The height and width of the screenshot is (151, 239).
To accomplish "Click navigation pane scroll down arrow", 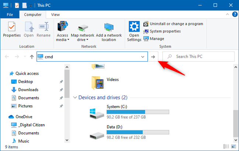I will point(67,140).
